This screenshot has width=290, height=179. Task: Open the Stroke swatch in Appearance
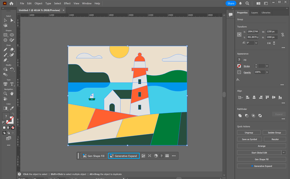239,66
